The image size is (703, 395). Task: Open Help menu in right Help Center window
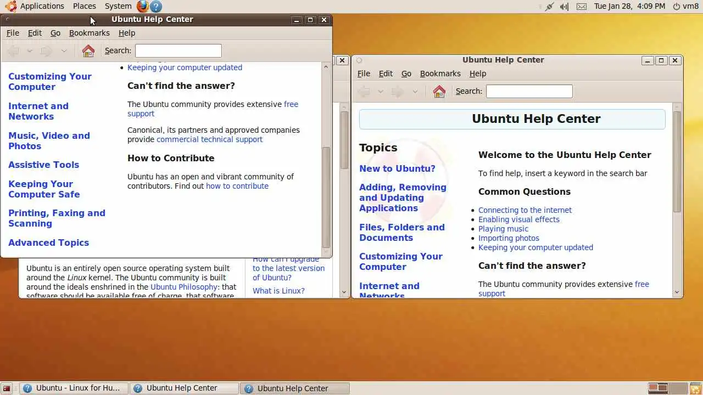(478, 74)
